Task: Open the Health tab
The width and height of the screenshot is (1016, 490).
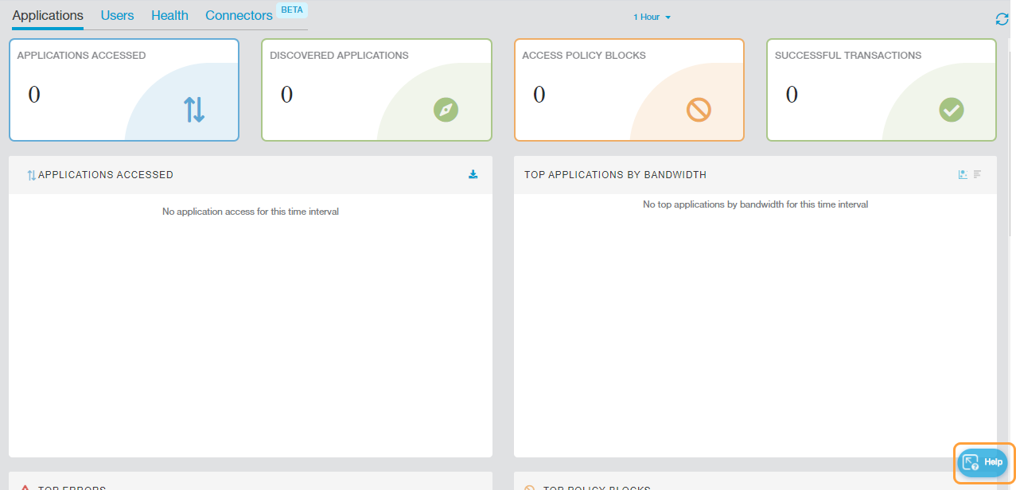Action: tap(169, 16)
